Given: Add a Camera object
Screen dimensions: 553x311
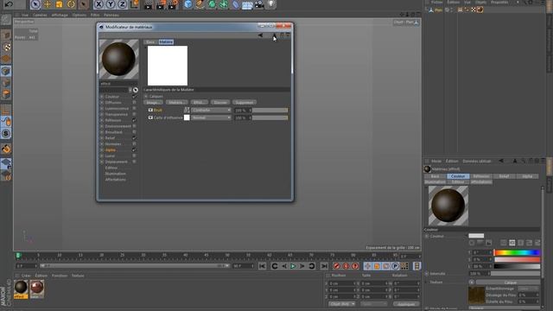Looking at the screenshot, I should click(259, 4).
